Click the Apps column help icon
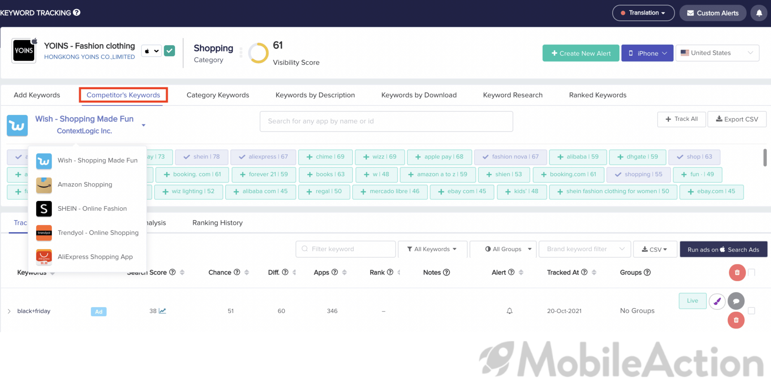 pyautogui.click(x=335, y=272)
